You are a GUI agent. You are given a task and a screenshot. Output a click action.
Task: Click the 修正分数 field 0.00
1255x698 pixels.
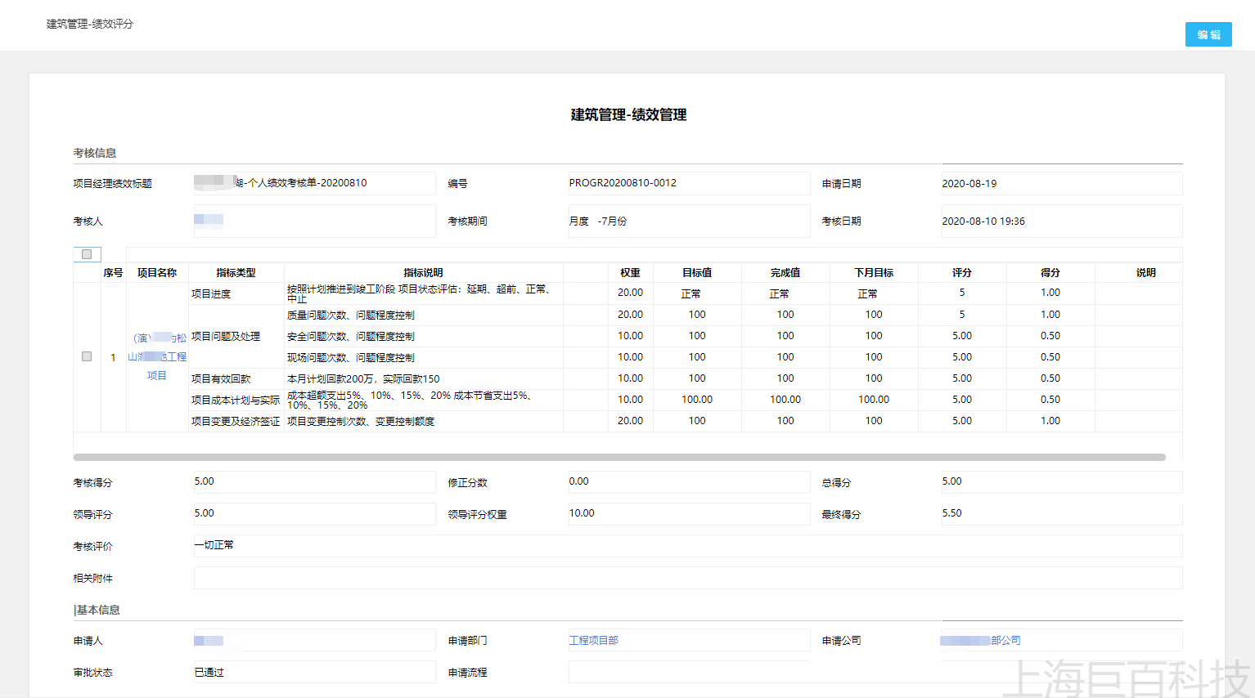coord(689,481)
